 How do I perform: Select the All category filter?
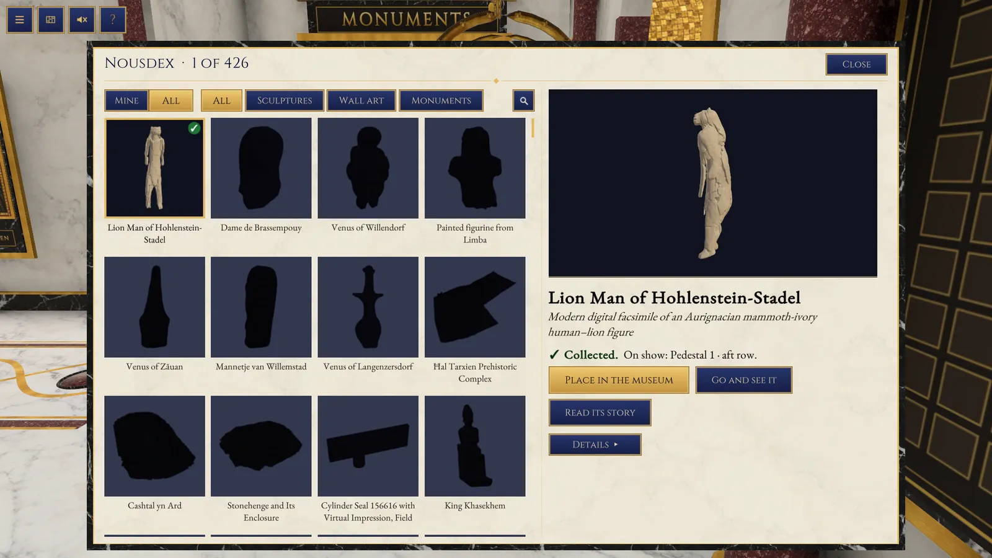(221, 100)
